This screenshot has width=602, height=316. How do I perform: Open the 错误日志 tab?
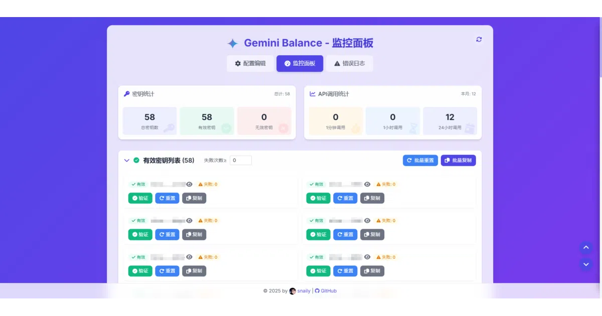pos(349,64)
